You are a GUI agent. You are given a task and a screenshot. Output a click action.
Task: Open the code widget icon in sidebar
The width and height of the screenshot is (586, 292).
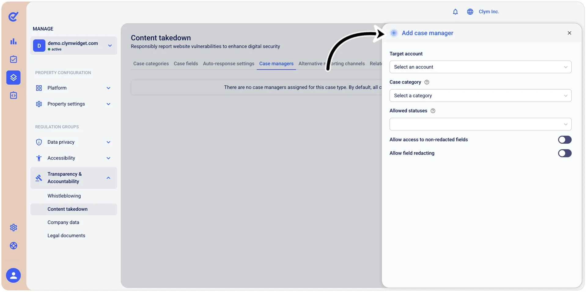click(x=13, y=95)
